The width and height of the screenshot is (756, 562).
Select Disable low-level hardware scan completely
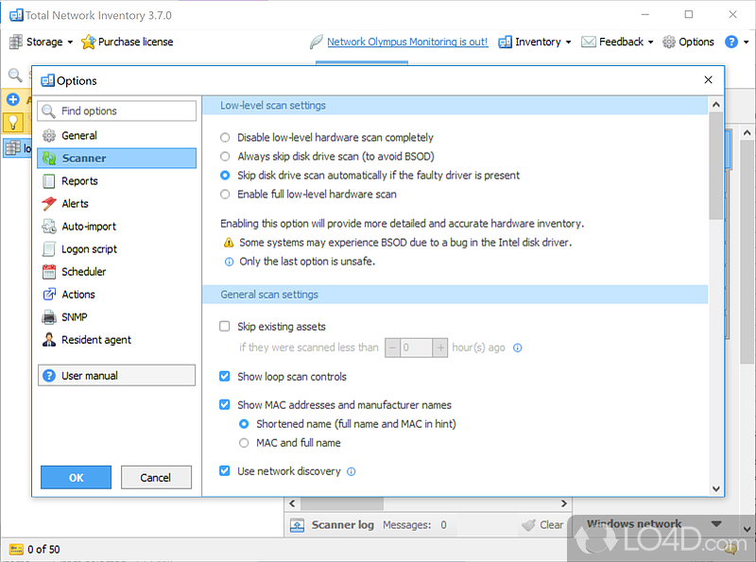225,137
